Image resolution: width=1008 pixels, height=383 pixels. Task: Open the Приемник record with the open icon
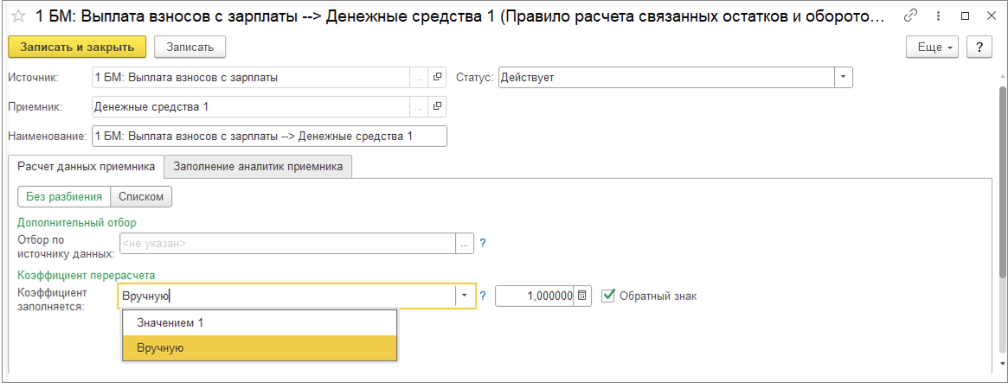pos(437,106)
